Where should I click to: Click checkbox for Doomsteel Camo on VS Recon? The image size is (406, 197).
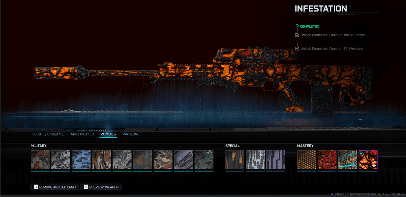tap(297, 35)
